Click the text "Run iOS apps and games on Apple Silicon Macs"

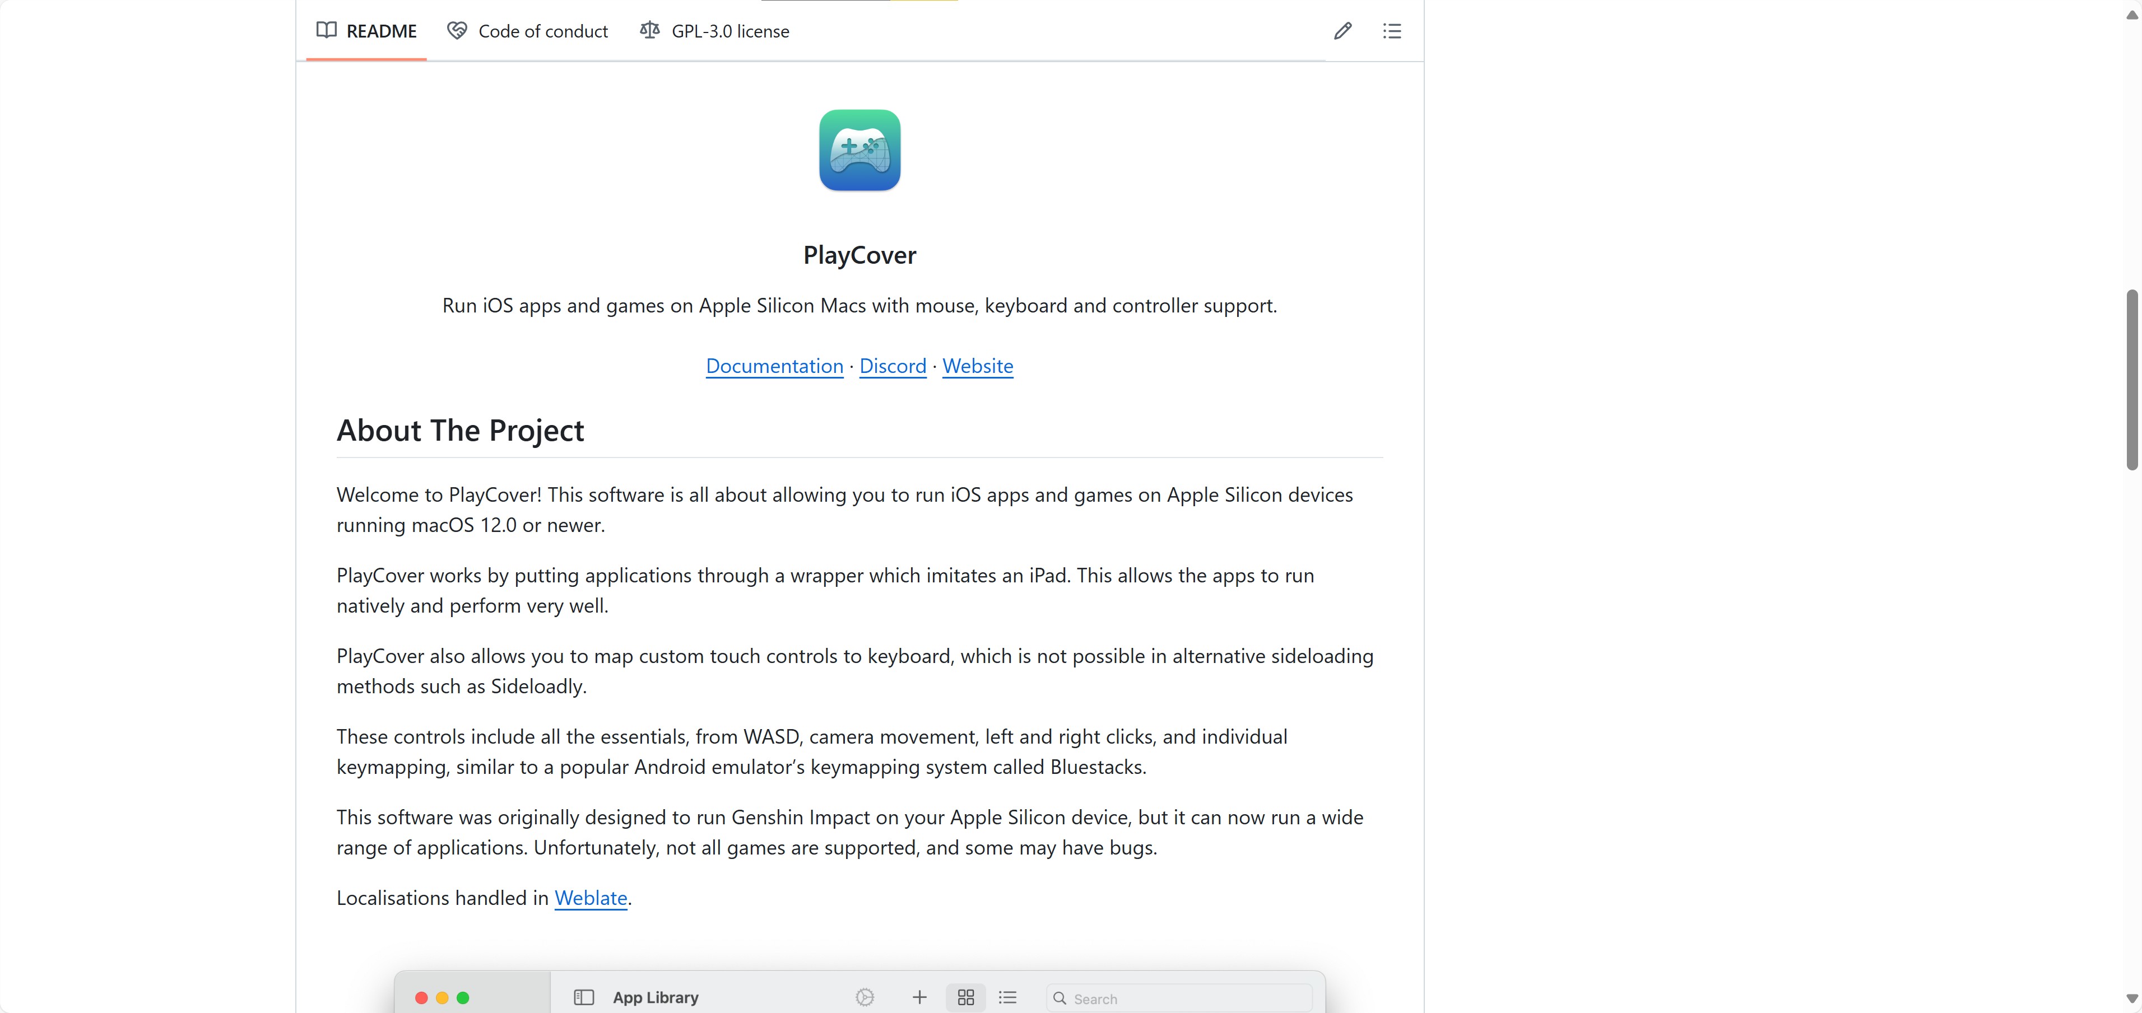[654, 306]
